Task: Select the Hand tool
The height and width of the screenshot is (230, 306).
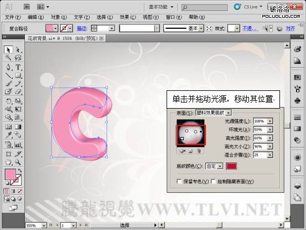Action: [8, 162]
